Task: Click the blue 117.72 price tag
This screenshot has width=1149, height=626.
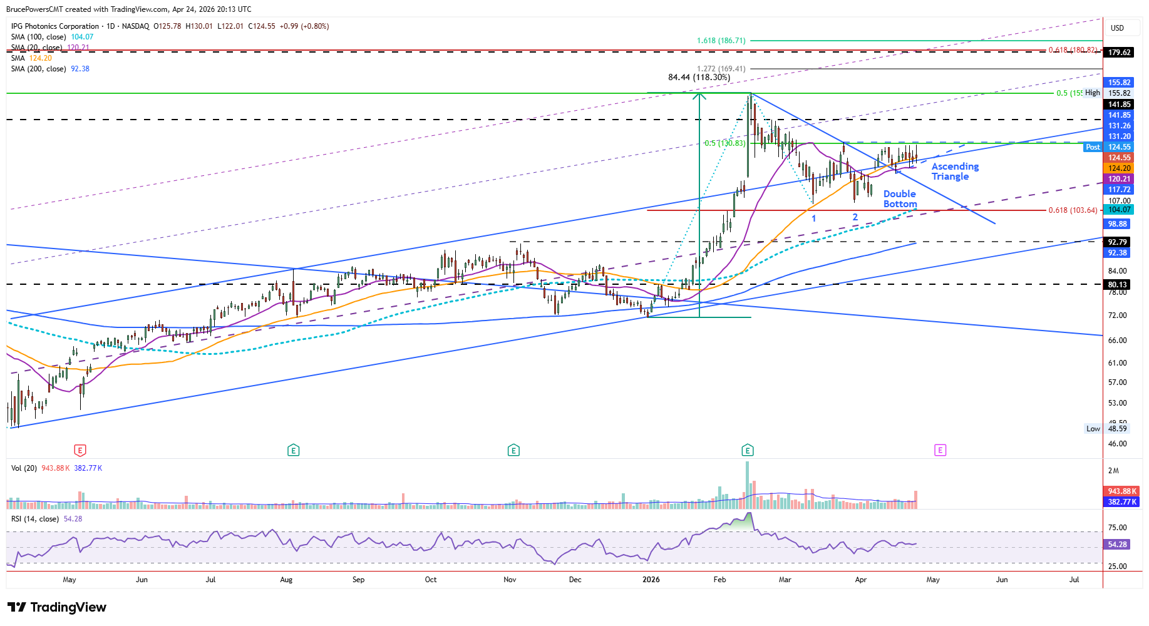Action: [x=1120, y=190]
